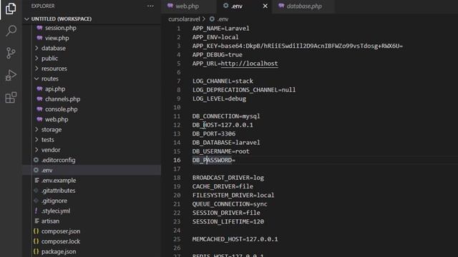
Task: Open the .gitattributes file
Action: tap(58, 191)
